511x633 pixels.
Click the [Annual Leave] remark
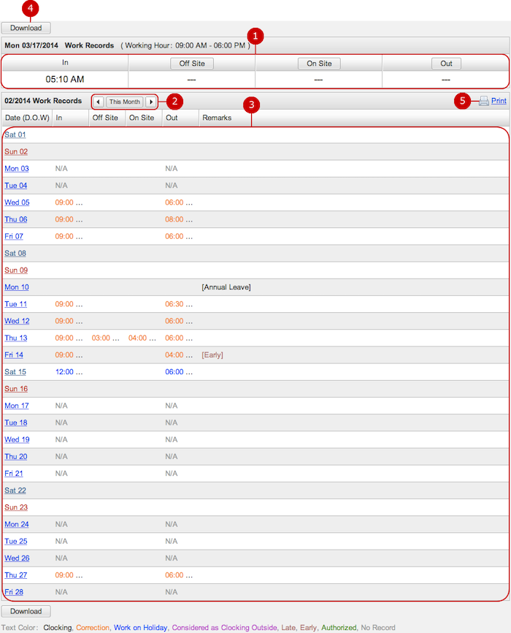click(x=226, y=287)
